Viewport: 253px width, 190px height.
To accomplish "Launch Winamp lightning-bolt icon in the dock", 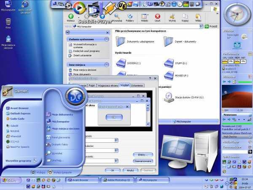I will click(110, 8).
